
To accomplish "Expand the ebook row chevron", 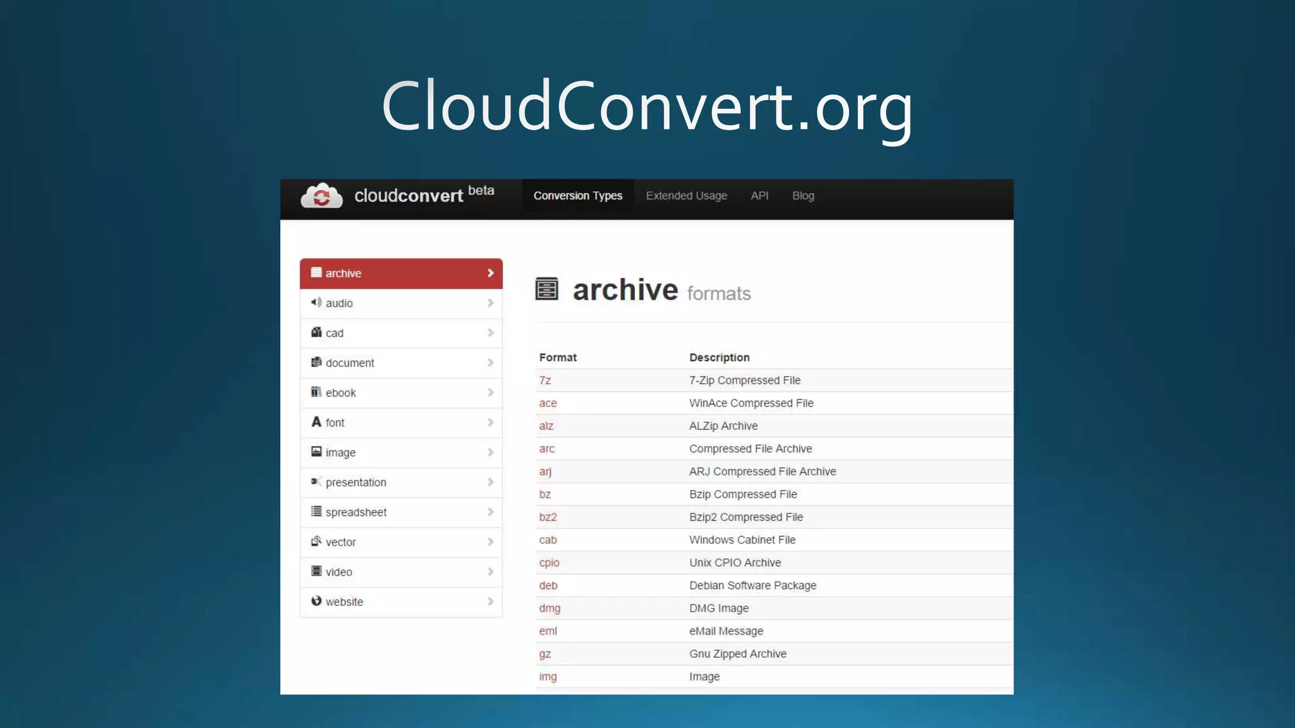I will [x=490, y=392].
